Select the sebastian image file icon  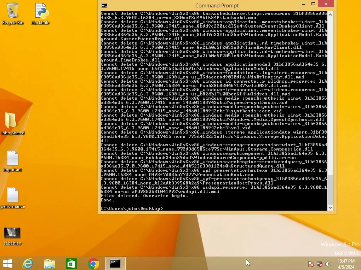tap(12, 233)
